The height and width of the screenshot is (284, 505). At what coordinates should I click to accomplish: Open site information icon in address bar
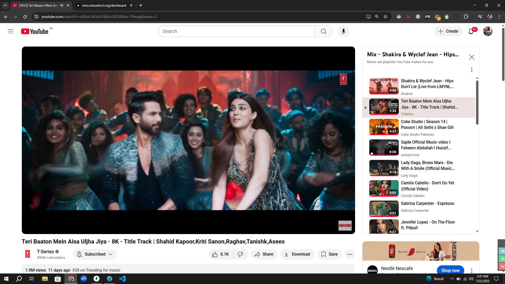[36, 17]
